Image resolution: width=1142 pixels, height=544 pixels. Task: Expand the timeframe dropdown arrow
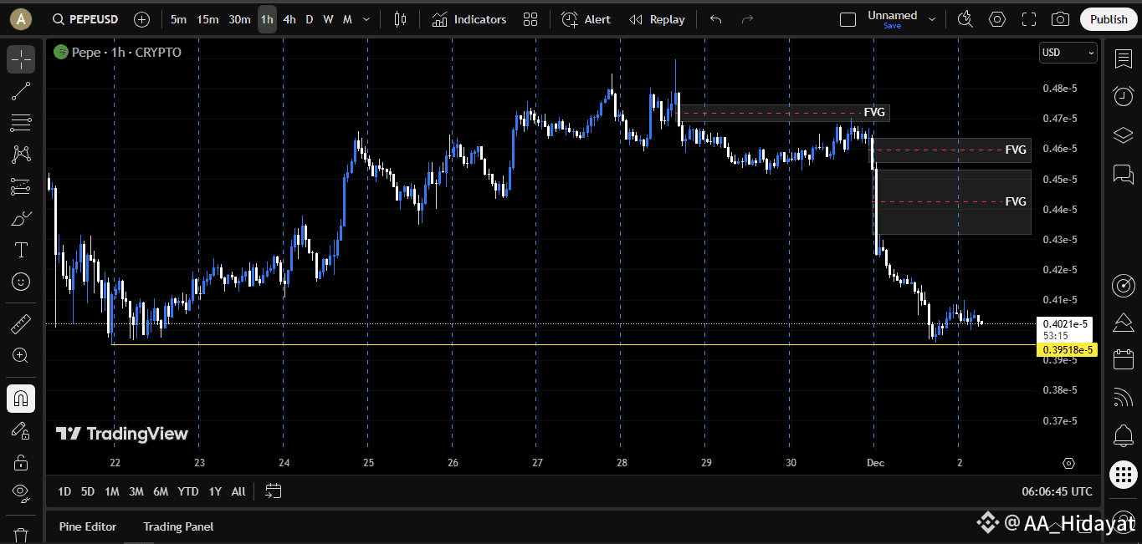coord(366,19)
